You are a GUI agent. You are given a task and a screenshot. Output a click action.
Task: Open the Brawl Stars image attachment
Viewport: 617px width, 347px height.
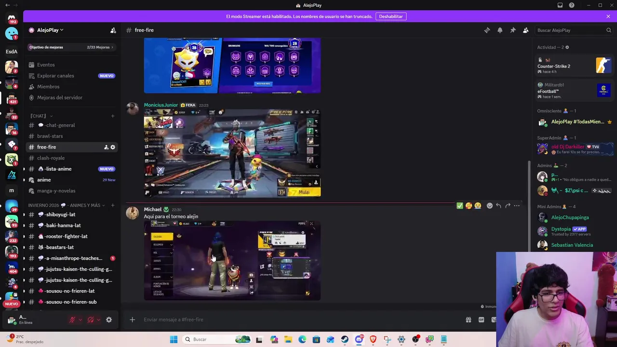click(232, 66)
